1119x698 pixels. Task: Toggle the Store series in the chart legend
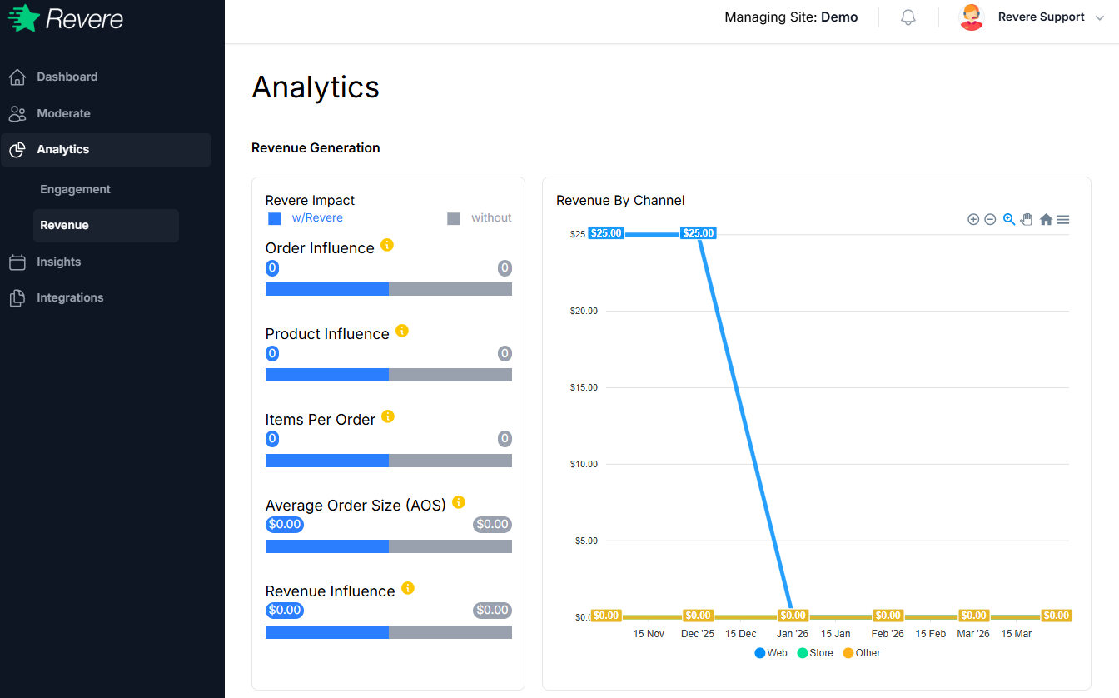pyautogui.click(x=814, y=652)
